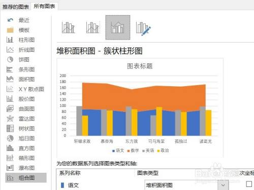Select the 柱形图 column chart category
Screen dimensions: 254x190
pos(21,40)
